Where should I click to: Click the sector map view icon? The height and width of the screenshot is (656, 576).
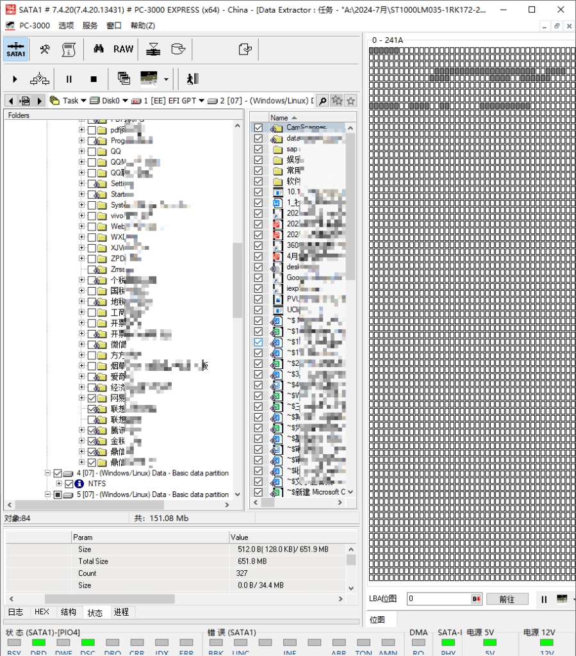tap(149, 78)
